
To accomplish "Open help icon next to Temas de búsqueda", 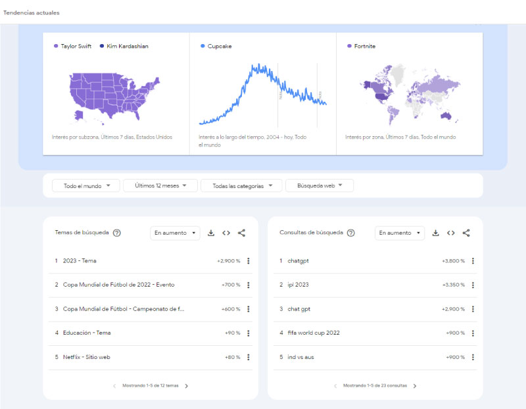I will tap(117, 233).
